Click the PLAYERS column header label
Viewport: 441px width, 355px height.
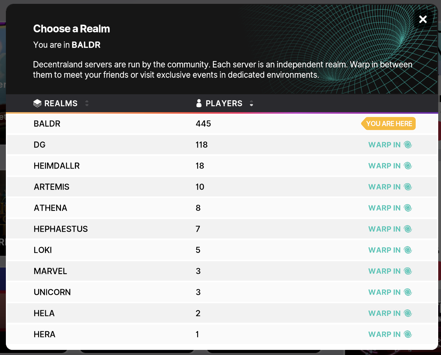[224, 103]
